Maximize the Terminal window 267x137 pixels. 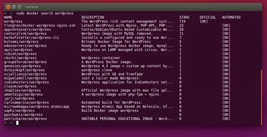[20, 7]
